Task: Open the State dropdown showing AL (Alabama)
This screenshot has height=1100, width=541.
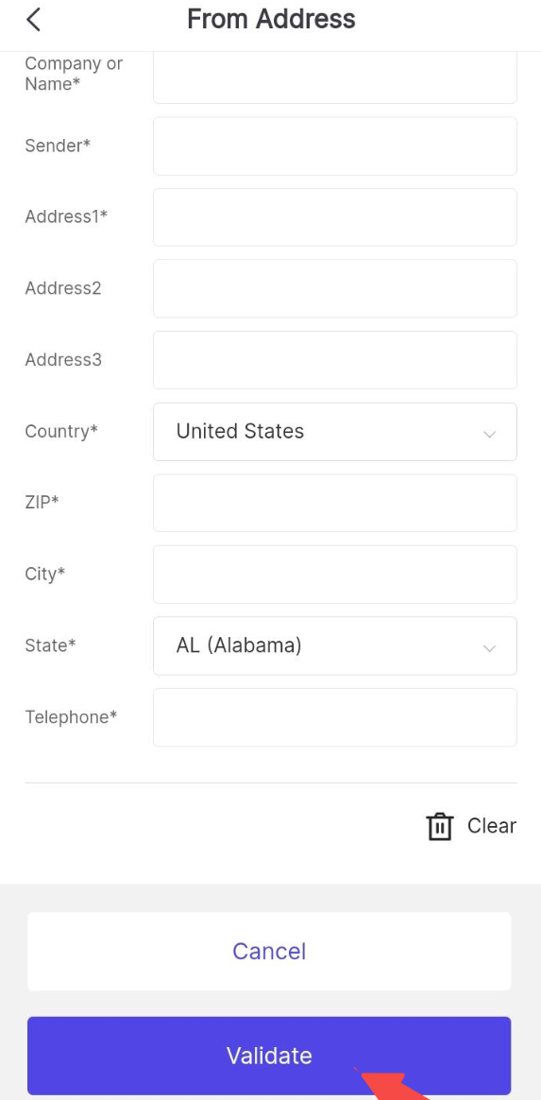Action: (335, 645)
